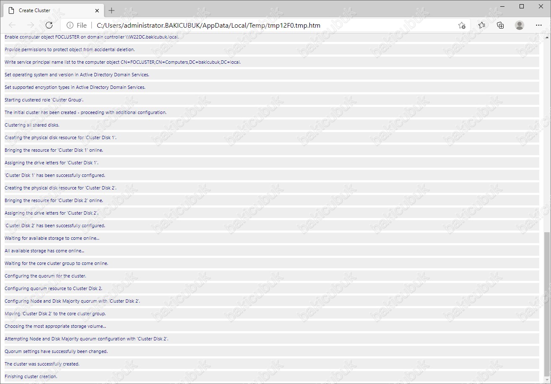Click the browser Back arrow
This screenshot has height=384, width=551.
12,25
